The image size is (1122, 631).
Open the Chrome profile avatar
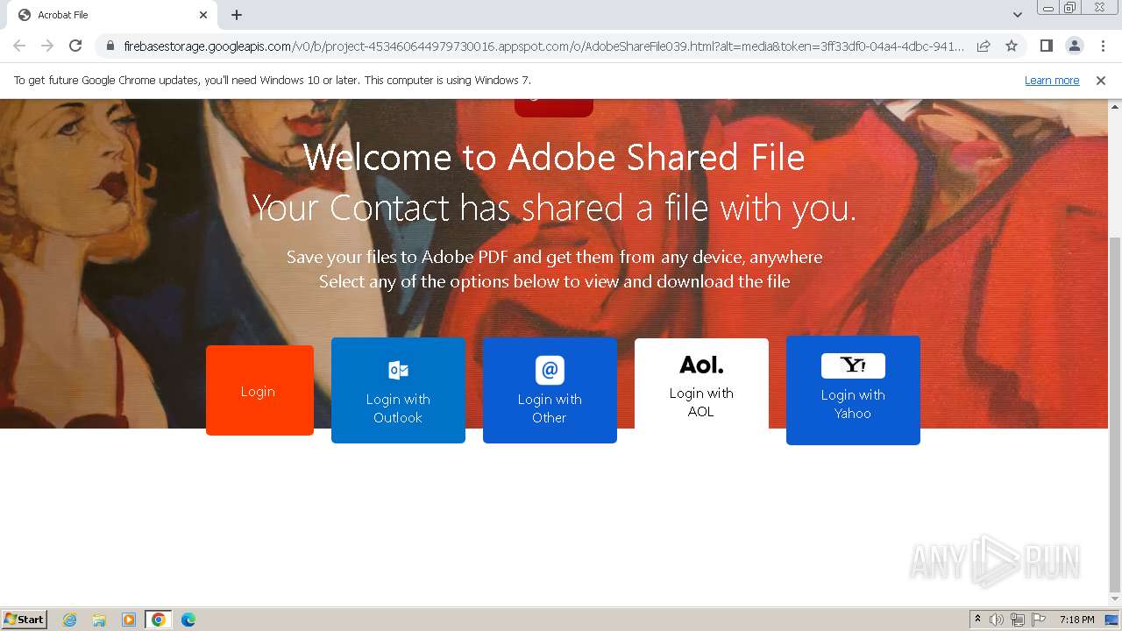pos(1074,46)
